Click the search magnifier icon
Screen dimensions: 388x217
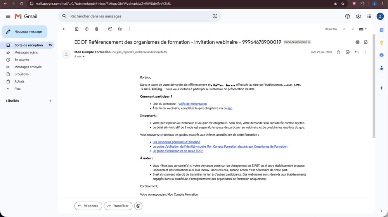click(64, 16)
